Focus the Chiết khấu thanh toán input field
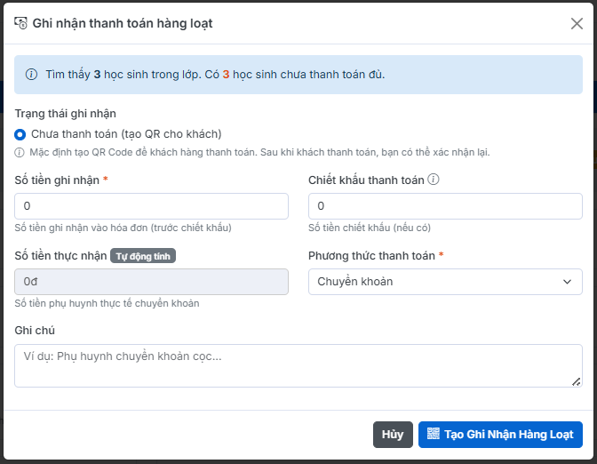Image resolution: width=597 pixels, height=464 pixels. [x=444, y=206]
